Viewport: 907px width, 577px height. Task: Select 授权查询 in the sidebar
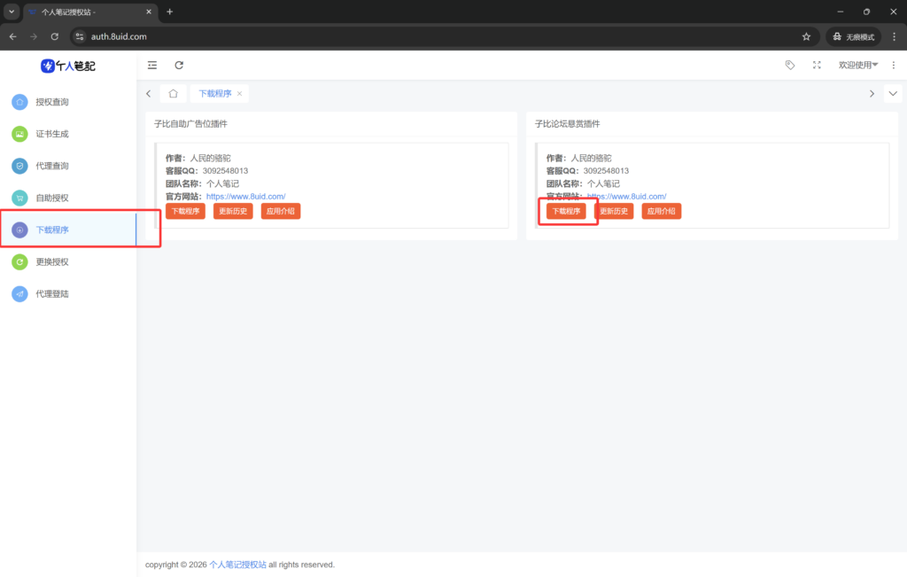pos(68,102)
